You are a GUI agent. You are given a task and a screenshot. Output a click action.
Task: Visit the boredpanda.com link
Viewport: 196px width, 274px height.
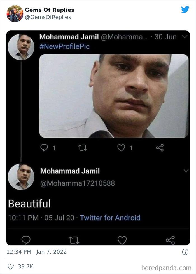click(167, 266)
